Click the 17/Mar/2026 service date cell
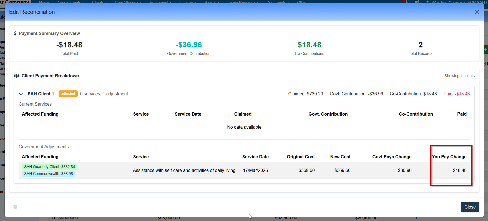This screenshot has height=221, width=488. tap(255, 170)
